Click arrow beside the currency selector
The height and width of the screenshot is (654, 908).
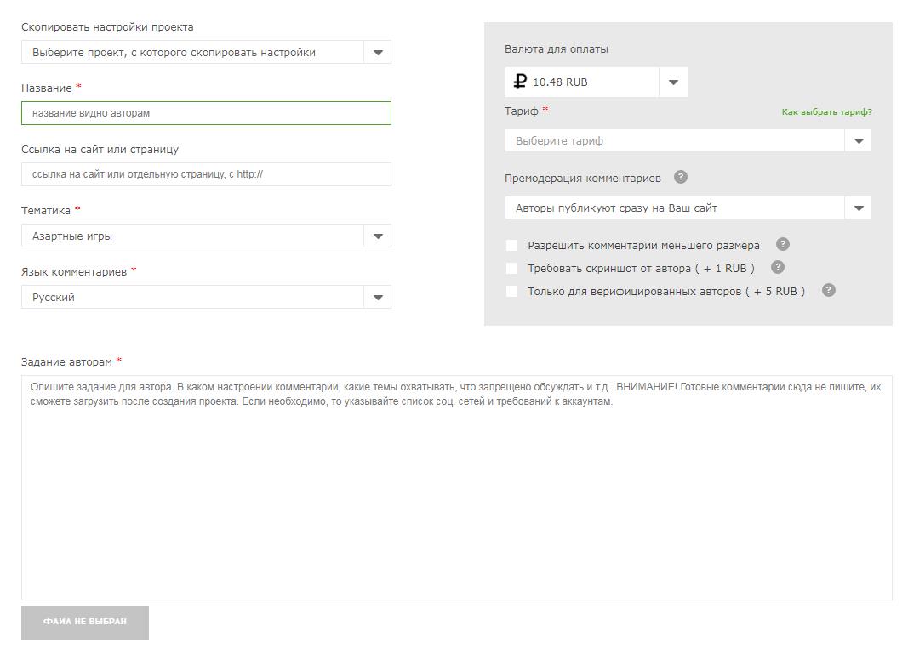673,82
